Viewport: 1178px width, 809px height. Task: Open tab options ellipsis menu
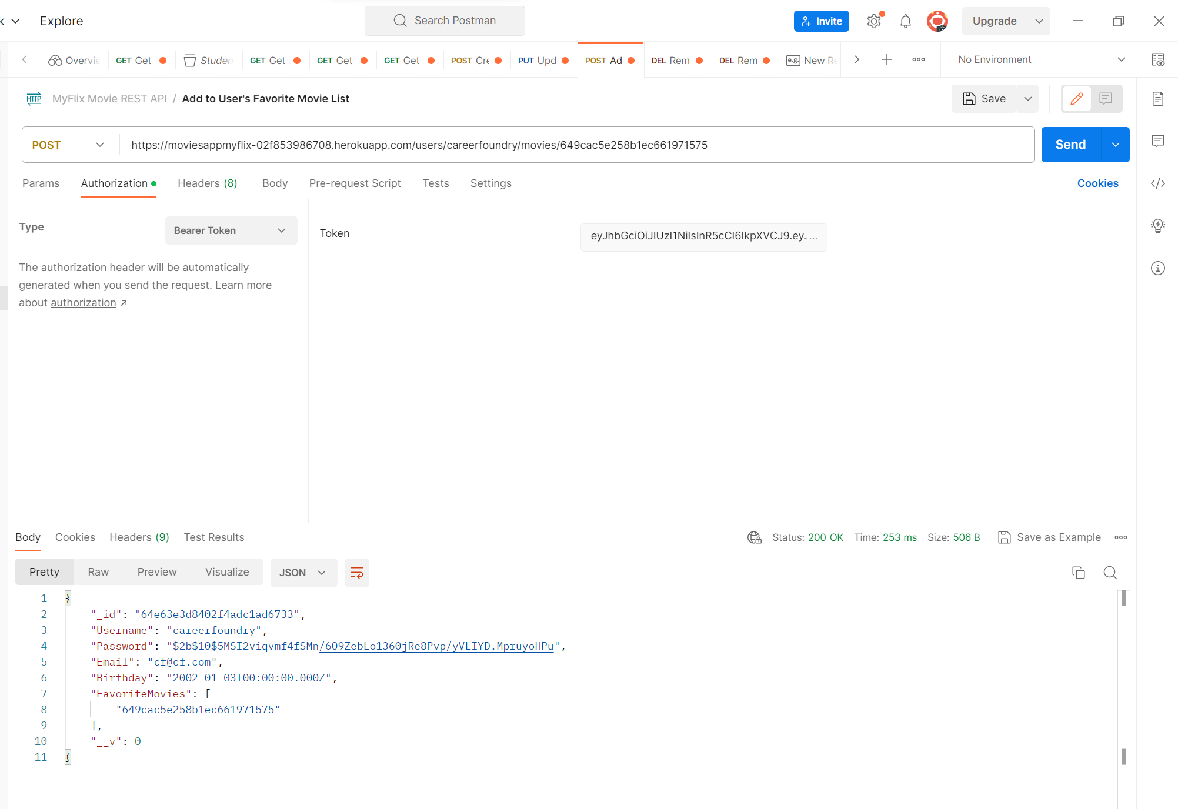click(x=919, y=59)
